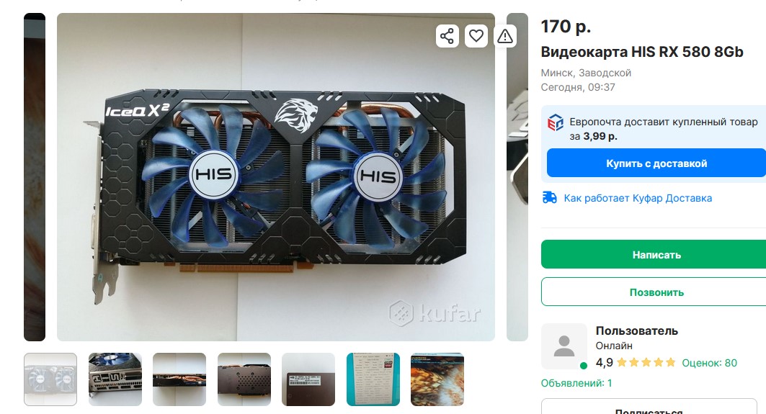Call the seller with Позвонить button
766x414 pixels.
coord(656,292)
